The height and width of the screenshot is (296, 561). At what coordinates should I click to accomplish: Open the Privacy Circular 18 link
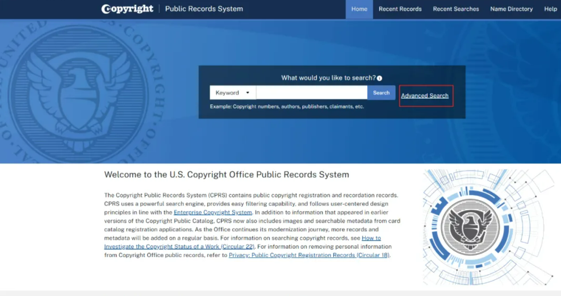coord(309,255)
